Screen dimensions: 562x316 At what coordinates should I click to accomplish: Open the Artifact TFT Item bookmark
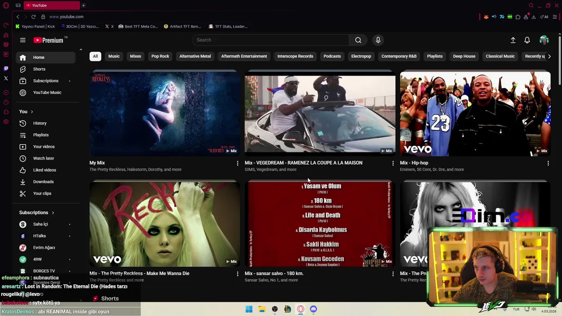tap(182, 26)
